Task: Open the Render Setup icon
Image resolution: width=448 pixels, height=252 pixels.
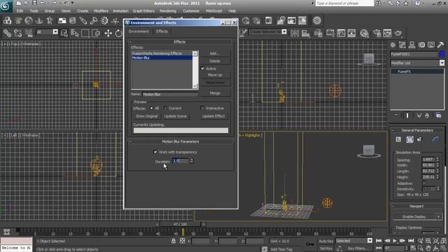Action: [x=377, y=33]
